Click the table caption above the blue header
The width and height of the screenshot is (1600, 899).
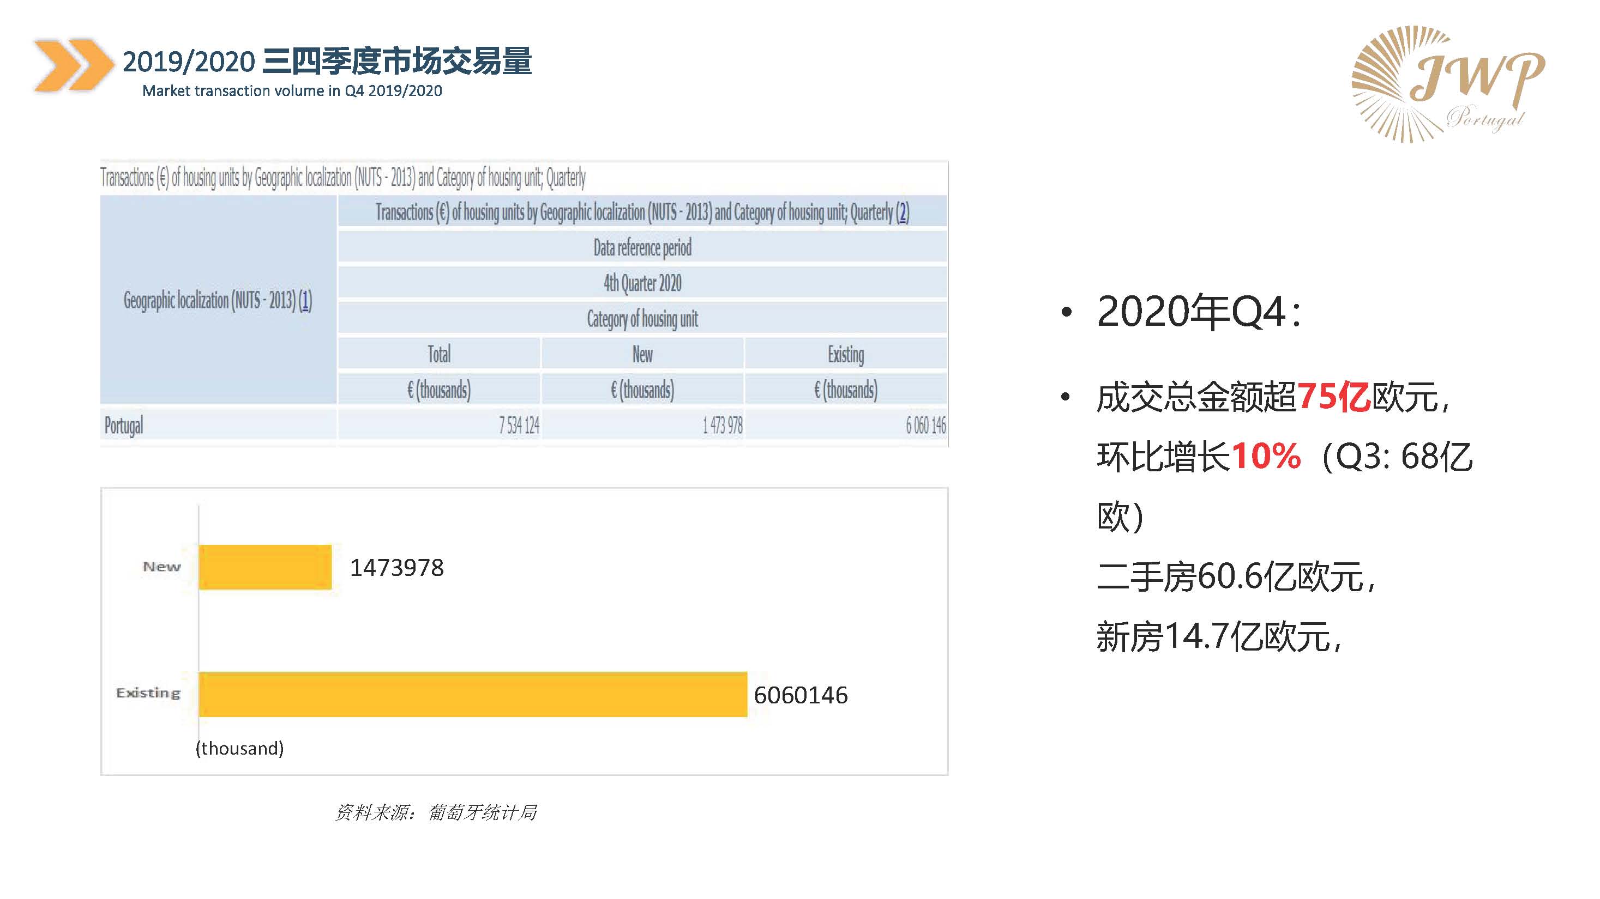point(343,178)
